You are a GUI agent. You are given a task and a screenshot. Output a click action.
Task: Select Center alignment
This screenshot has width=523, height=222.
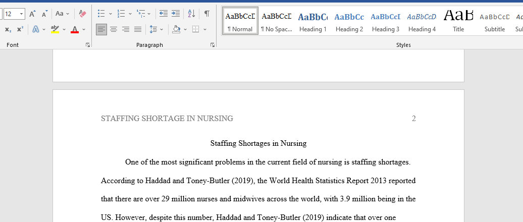pyautogui.click(x=114, y=29)
